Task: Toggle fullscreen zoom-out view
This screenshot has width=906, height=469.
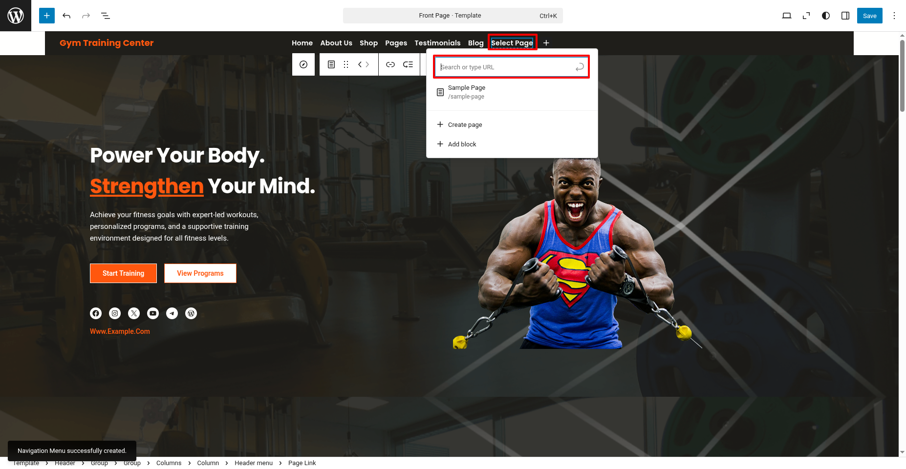Action: click(806, 16)
